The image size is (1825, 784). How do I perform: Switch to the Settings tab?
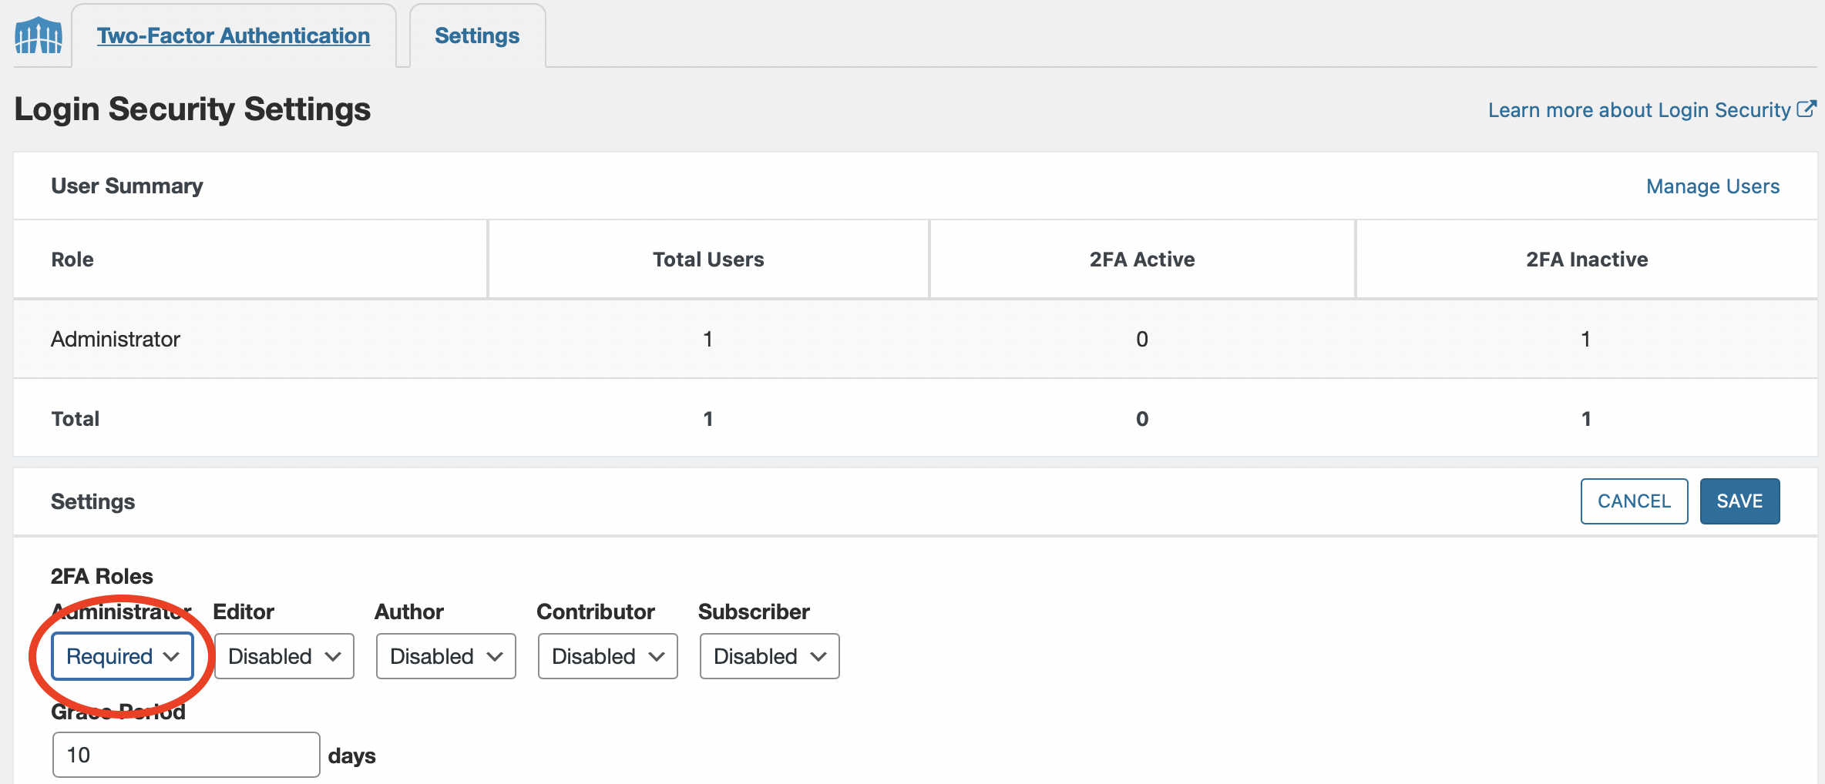477,35
